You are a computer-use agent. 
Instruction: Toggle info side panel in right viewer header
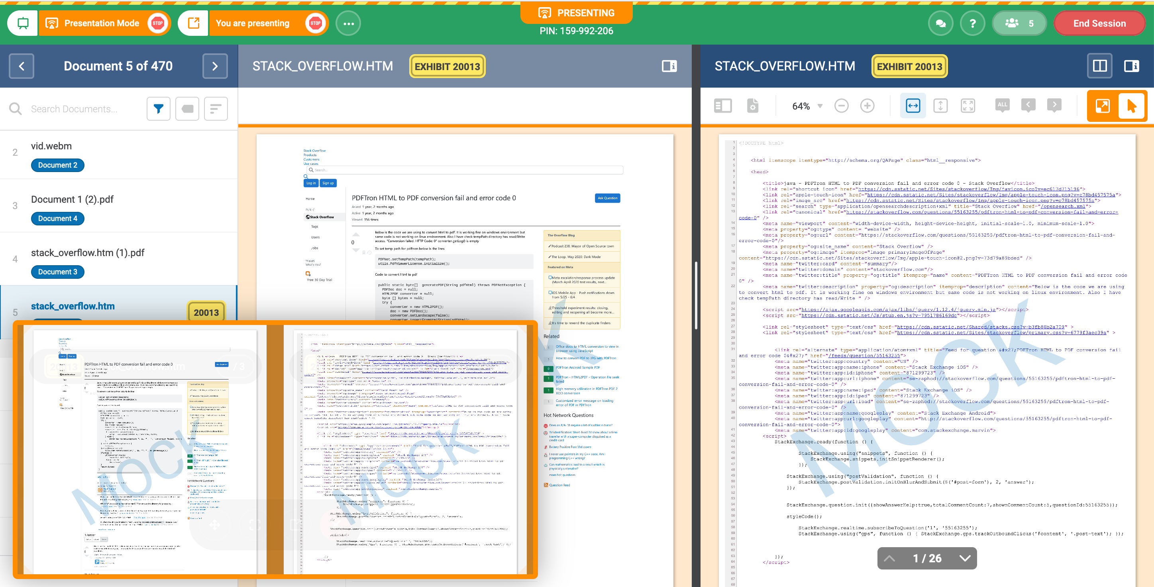coord(1132,66)
